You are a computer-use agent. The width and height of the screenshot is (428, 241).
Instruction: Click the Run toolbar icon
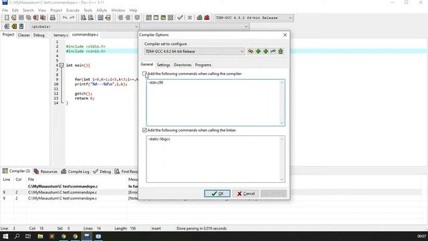(156, 18)
